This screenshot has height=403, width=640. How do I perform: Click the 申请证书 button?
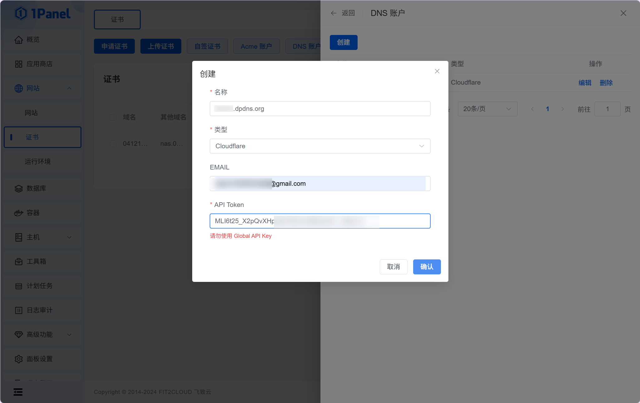tap(114, 46)
